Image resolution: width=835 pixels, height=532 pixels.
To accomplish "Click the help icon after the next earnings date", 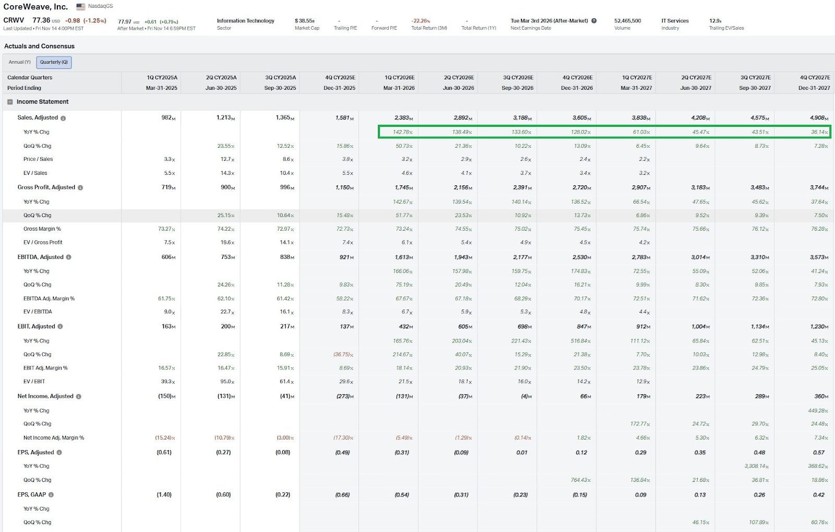I will (x=594, y=21).
